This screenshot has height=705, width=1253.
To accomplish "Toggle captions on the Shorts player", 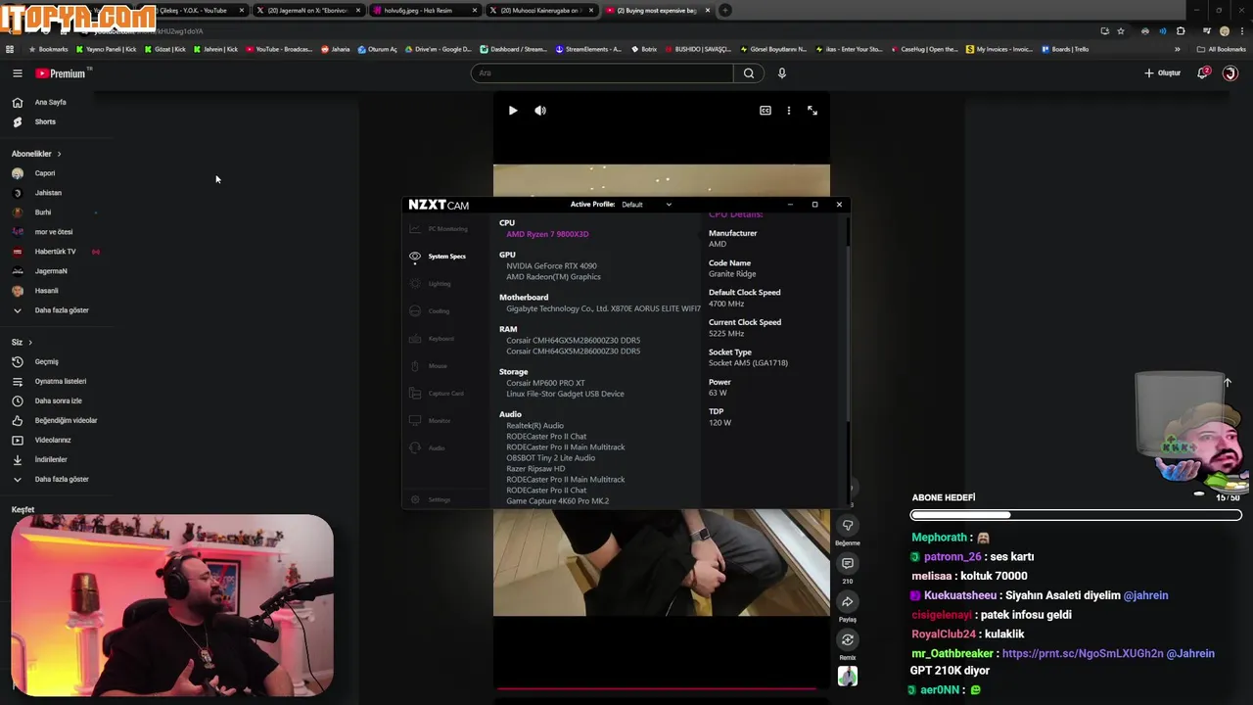I will [x=766, y=111].
